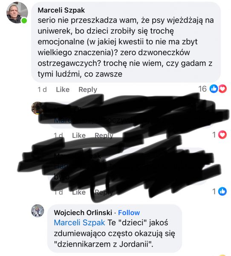231x256 pixels.
Task: Reply to the first redacted reply
Action: (104, 136)
